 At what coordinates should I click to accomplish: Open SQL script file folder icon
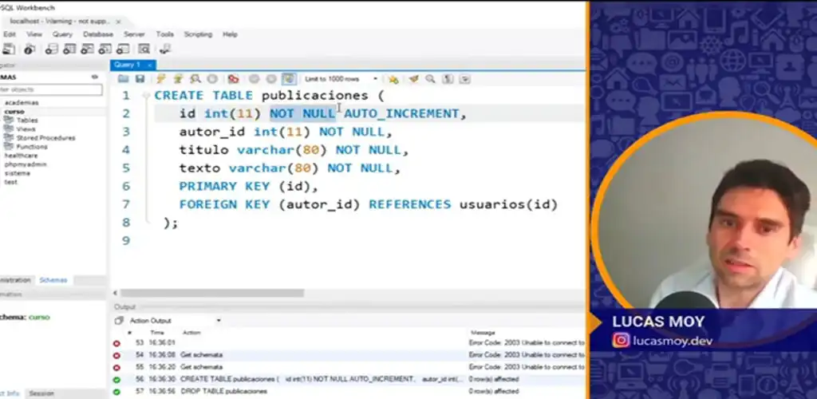click(x=123, y=79)
